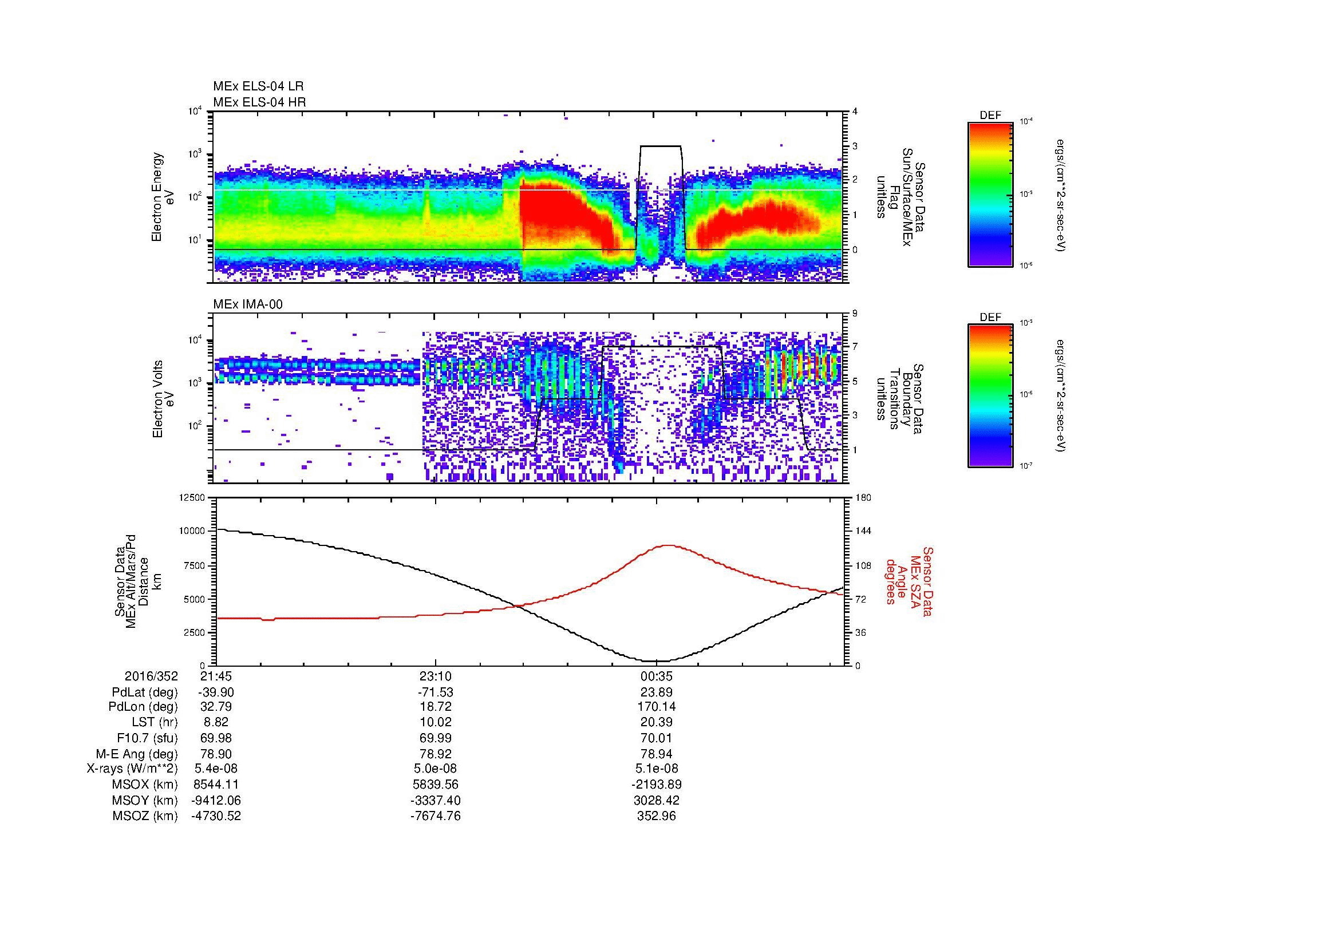Click the 'Boundary Transitions' axis label
This screenshot has width=1339, height=946.
901,399
